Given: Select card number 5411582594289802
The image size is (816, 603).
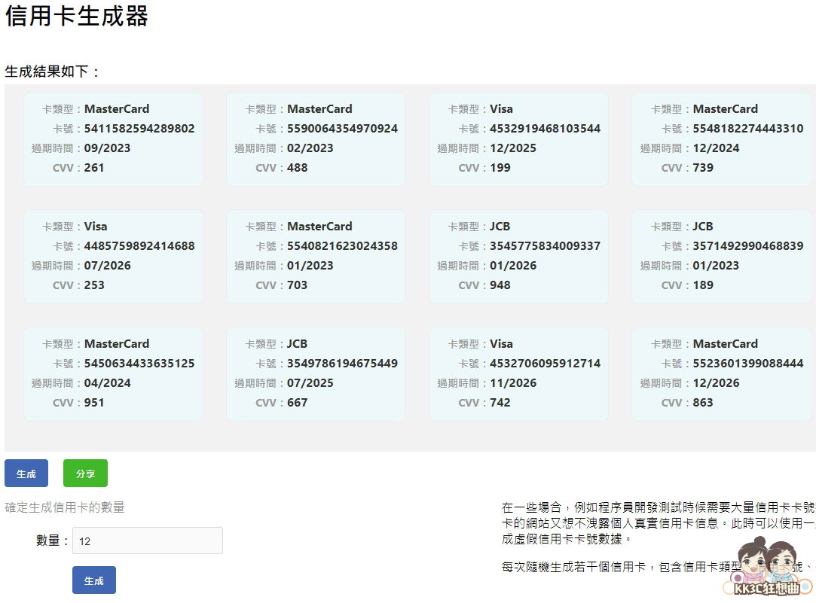Looking at the screenshot, I should [x=139, y=129].
